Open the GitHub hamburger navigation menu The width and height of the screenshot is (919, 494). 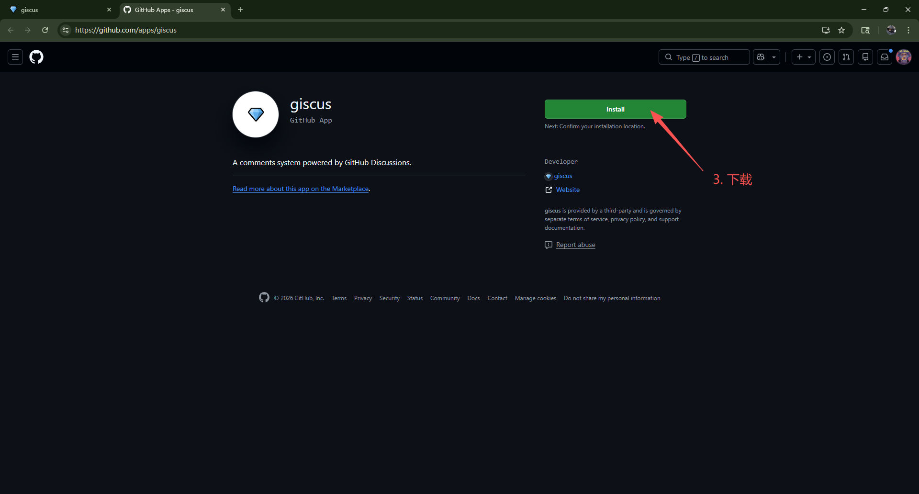point(15,57)
